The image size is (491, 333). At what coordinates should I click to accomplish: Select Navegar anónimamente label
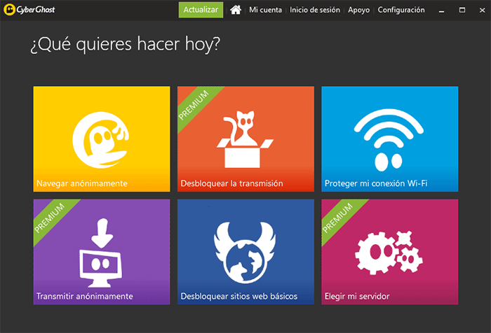point(81,183)
